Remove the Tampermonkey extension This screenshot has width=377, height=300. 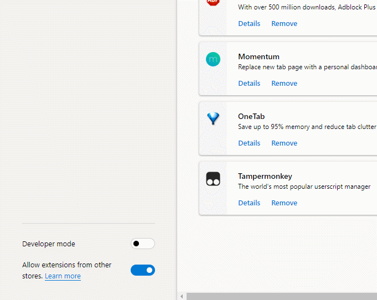284,203
